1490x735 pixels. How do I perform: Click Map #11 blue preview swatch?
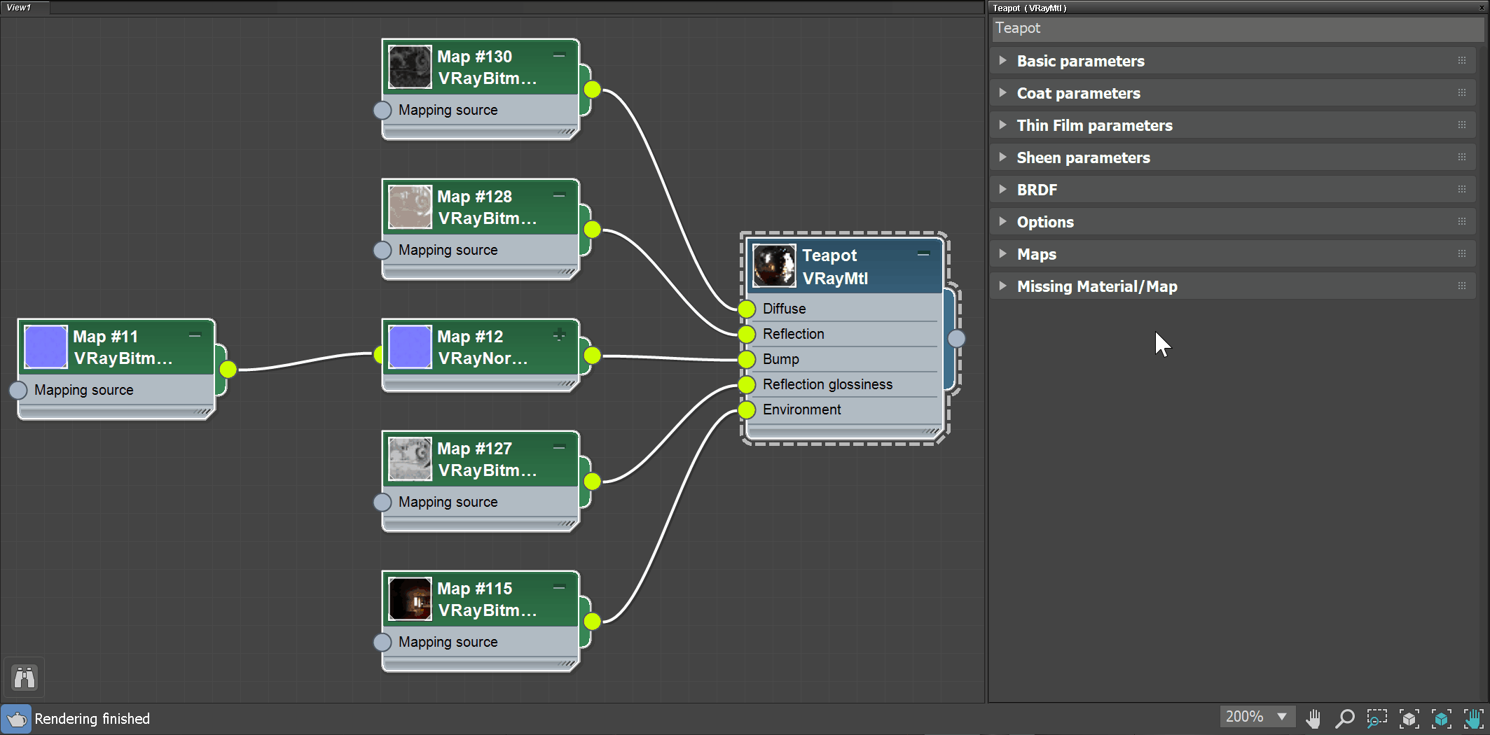pos(46,346)
